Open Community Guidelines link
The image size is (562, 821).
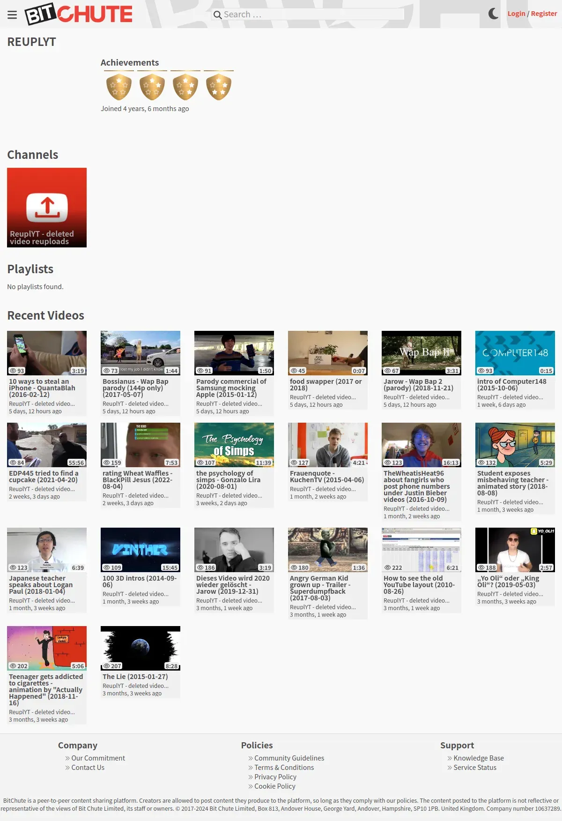(x=289, y=758)
